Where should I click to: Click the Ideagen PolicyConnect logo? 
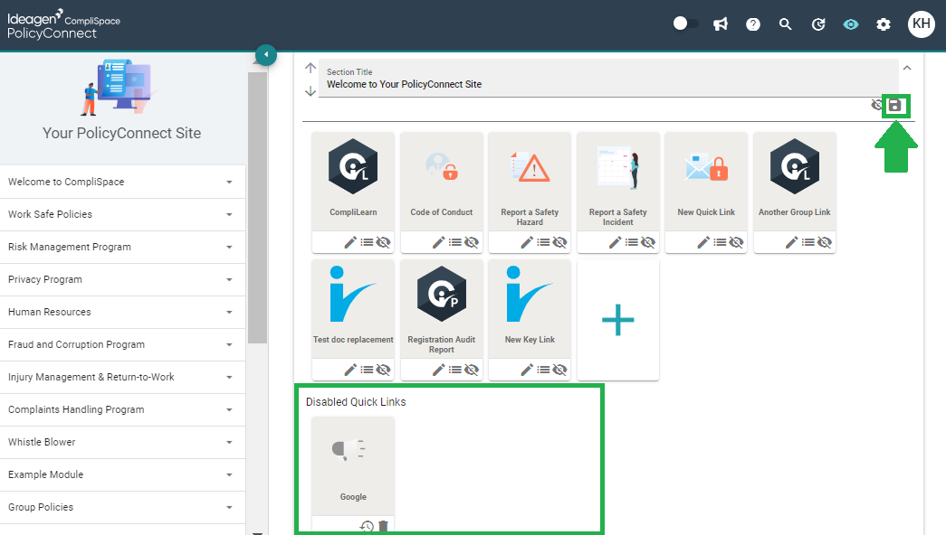click(x=63, y=24)
